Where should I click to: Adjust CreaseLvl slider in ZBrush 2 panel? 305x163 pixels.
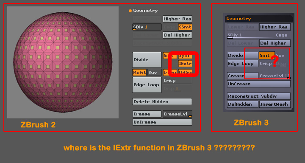177,114
